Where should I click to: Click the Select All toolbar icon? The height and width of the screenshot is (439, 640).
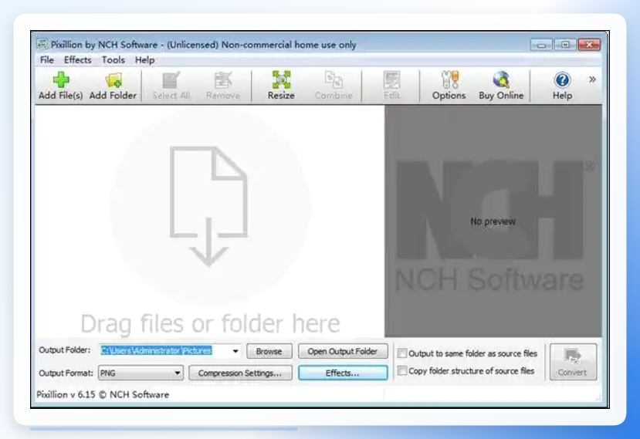tap(171, 86)
